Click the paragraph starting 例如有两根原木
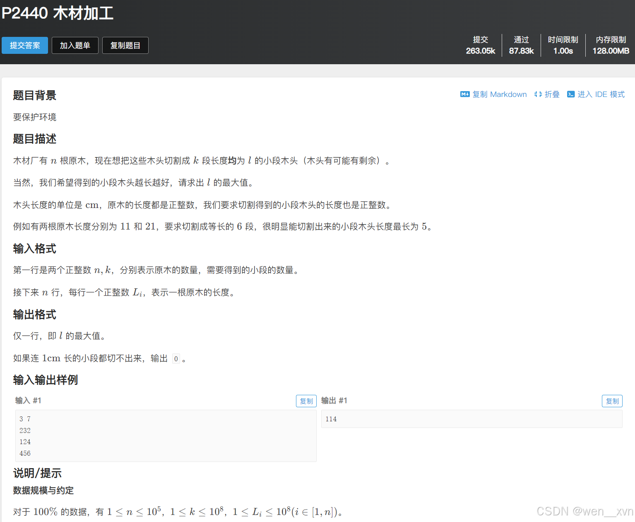 [224, 227]
